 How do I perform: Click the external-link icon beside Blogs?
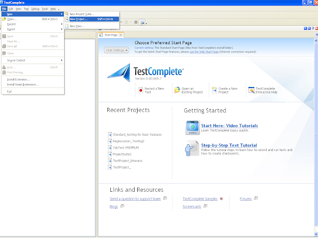tap(122, 206)
